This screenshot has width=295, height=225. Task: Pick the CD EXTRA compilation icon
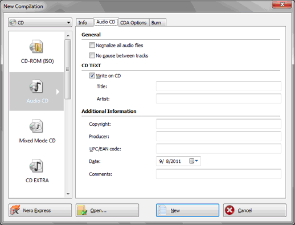click(36, 166)
